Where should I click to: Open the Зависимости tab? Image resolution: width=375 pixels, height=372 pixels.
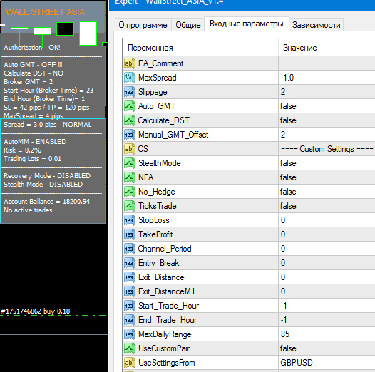click(x=316, y=25)
